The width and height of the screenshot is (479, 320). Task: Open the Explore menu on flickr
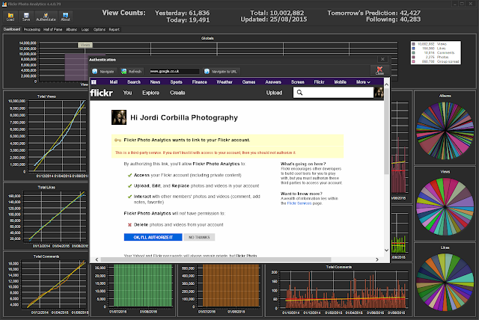click(150, 93)
